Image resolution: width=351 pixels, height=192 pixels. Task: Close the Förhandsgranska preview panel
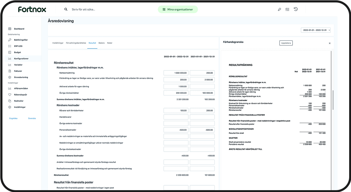point(330,43)
